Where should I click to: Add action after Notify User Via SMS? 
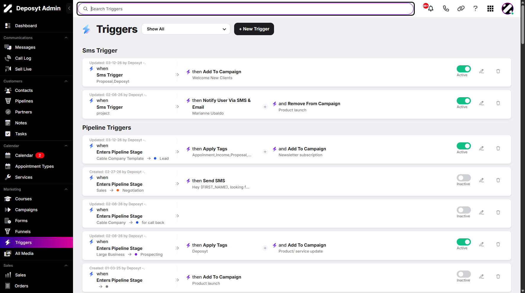pos(265,107)
